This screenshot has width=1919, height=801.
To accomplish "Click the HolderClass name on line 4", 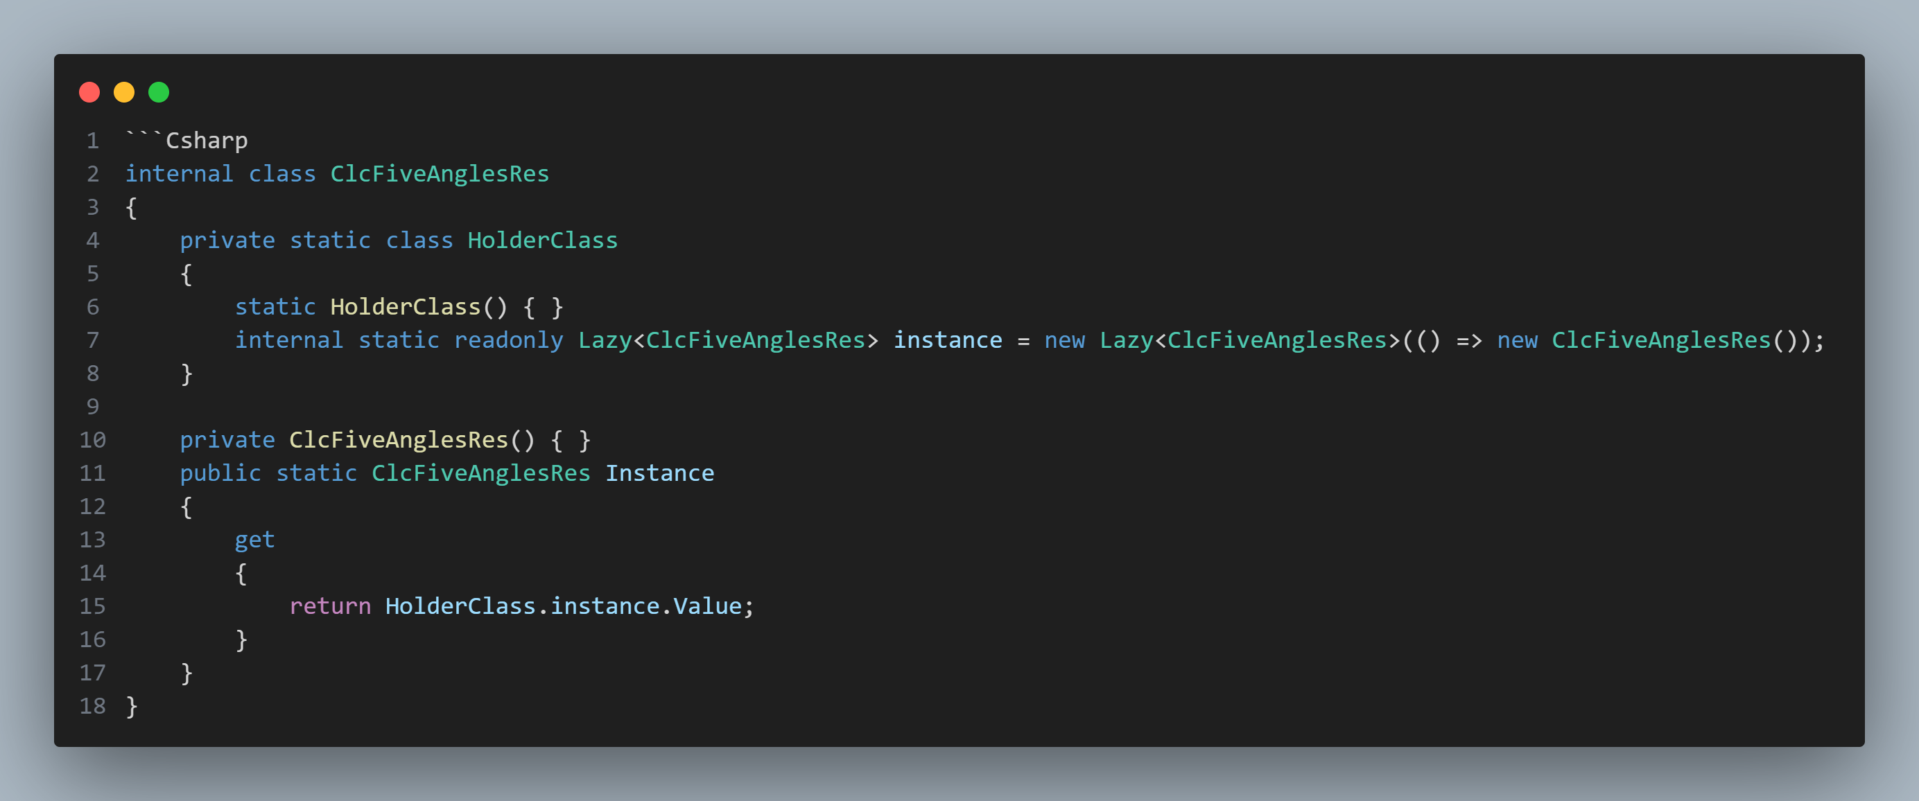I will tap(542, 240).
